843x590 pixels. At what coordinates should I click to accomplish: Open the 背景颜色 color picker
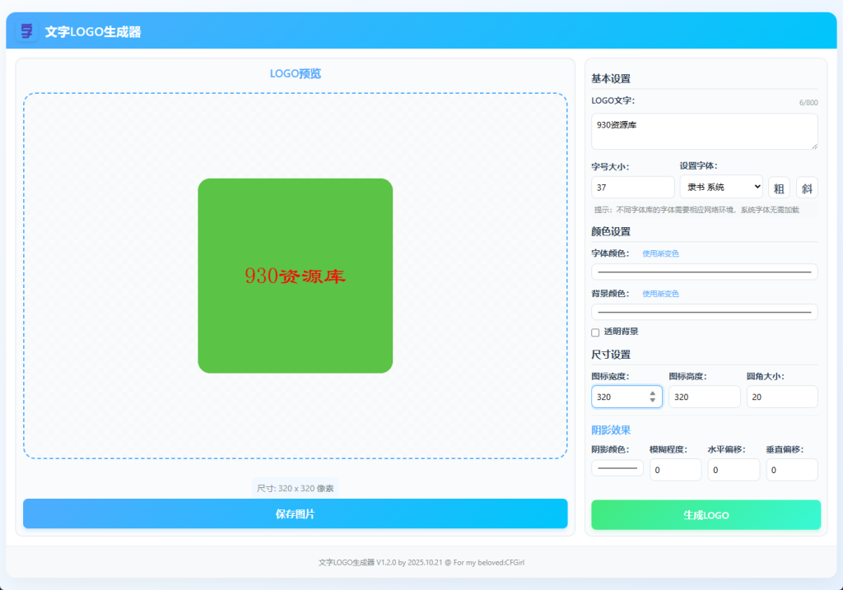(704, 311)
